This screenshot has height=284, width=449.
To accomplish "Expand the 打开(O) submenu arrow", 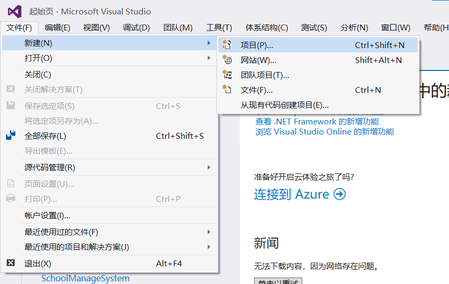I will (209, 58).
